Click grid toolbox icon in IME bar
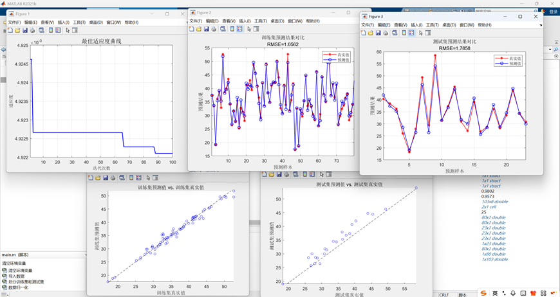560x297 pixels. tap(543, 293)
